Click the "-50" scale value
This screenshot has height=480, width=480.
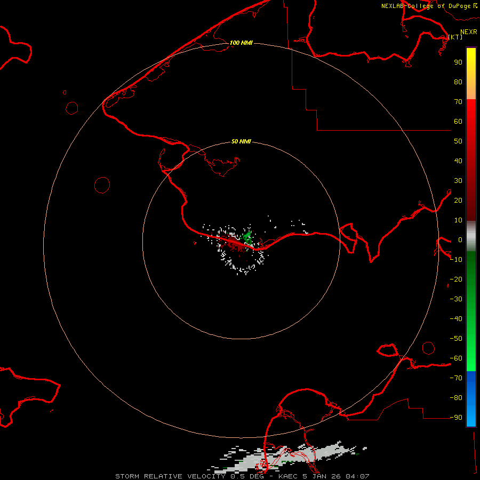tap(456, 339)
